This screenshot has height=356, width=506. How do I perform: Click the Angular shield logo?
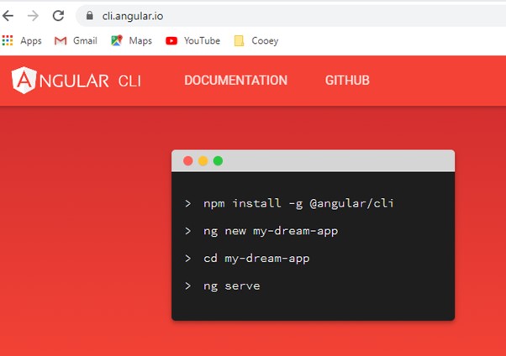pos(24,80)
